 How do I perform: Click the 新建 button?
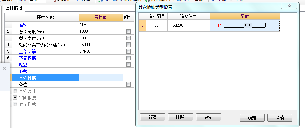tap(152, 117)
